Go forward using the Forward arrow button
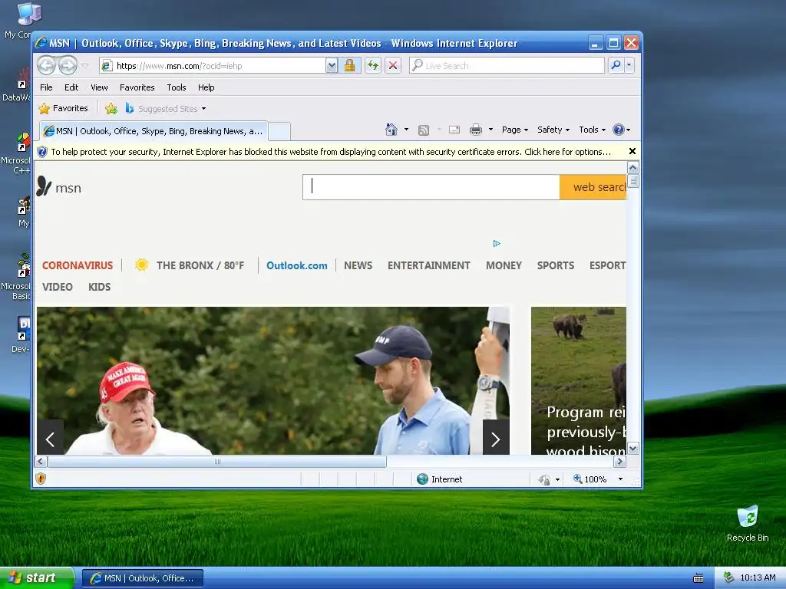Viewport: 786px width, 589px height. click(68, 65)
